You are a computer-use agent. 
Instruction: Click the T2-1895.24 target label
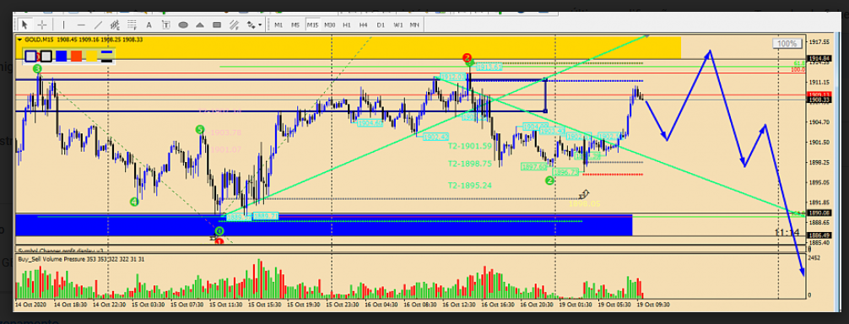point(470,185)
